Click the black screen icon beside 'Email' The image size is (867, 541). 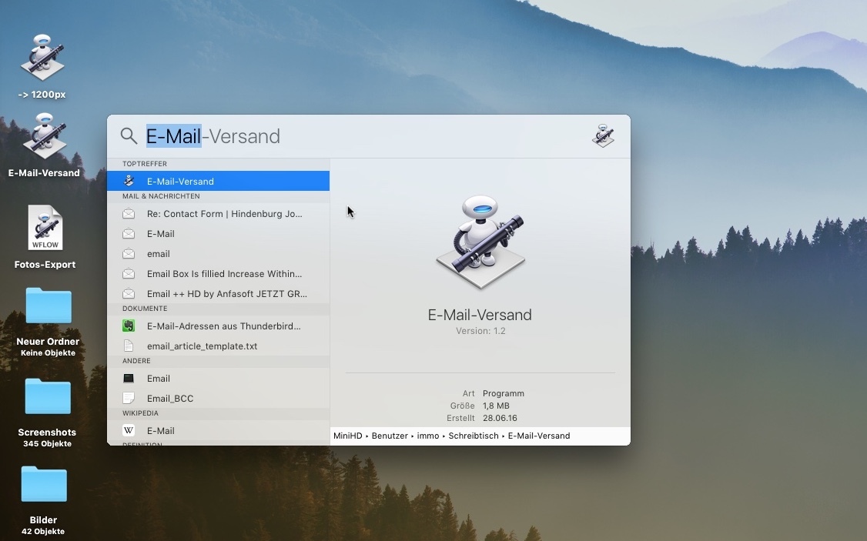pos(129,379)
